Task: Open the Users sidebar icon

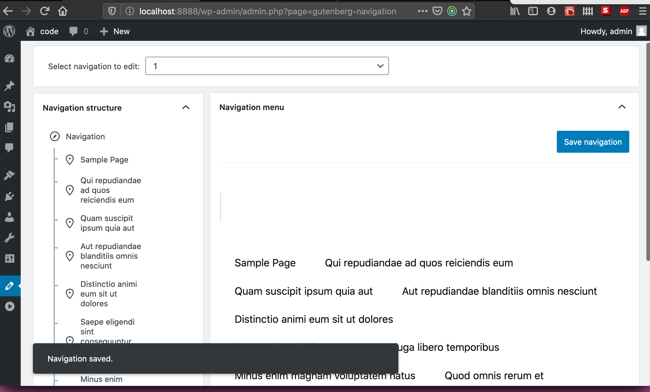Action: [x=9, y=217]
